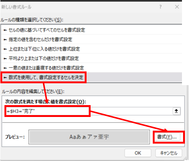Click the collapse dialog arrow icon in formula box
The height and width of the screenshot is (161, 189).
tap(176, 111)
